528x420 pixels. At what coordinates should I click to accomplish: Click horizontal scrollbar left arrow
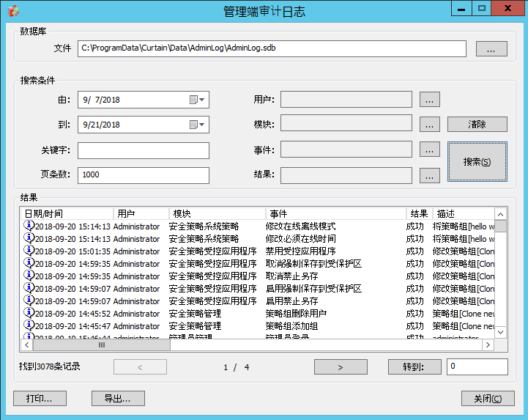(x=26, y=345)
